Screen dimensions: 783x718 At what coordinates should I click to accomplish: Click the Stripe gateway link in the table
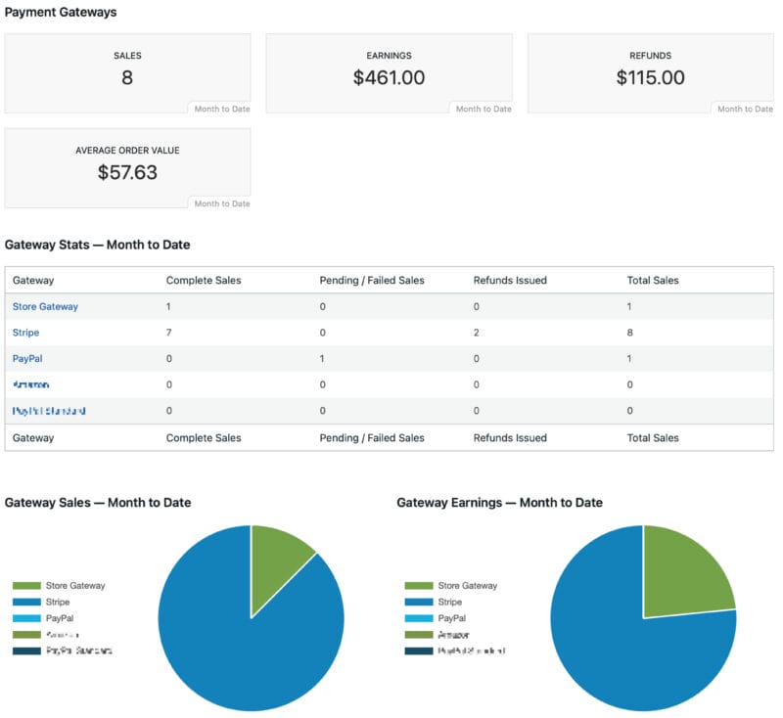tap(26, 333)
